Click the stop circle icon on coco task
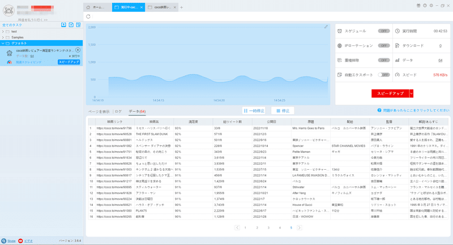The height and width of the screenshot is (245, 453). point(78,50)
